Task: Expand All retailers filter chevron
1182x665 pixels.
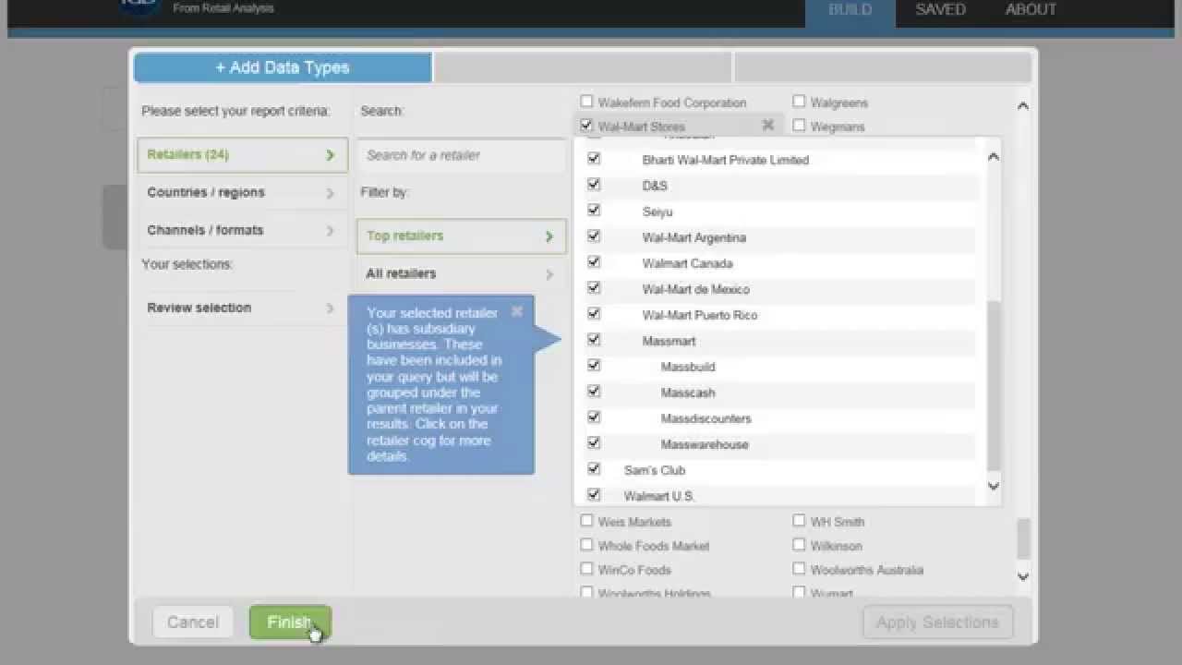Action: point(549,274)
